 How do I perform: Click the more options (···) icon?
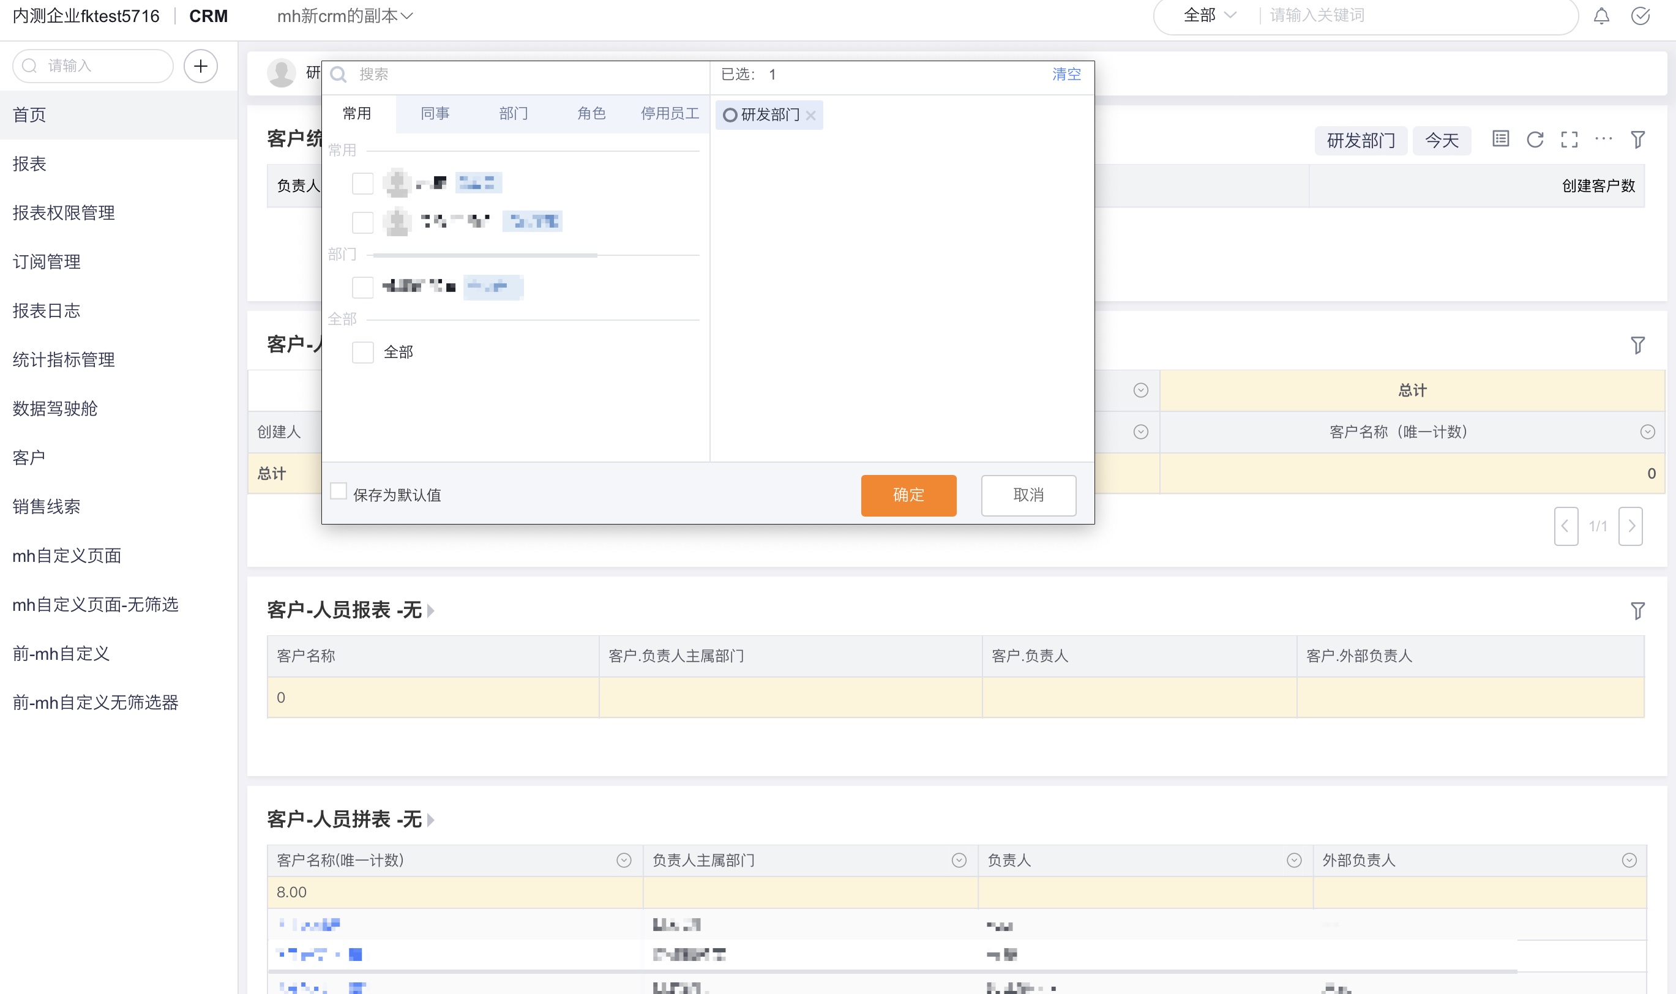pos(1604,140)
